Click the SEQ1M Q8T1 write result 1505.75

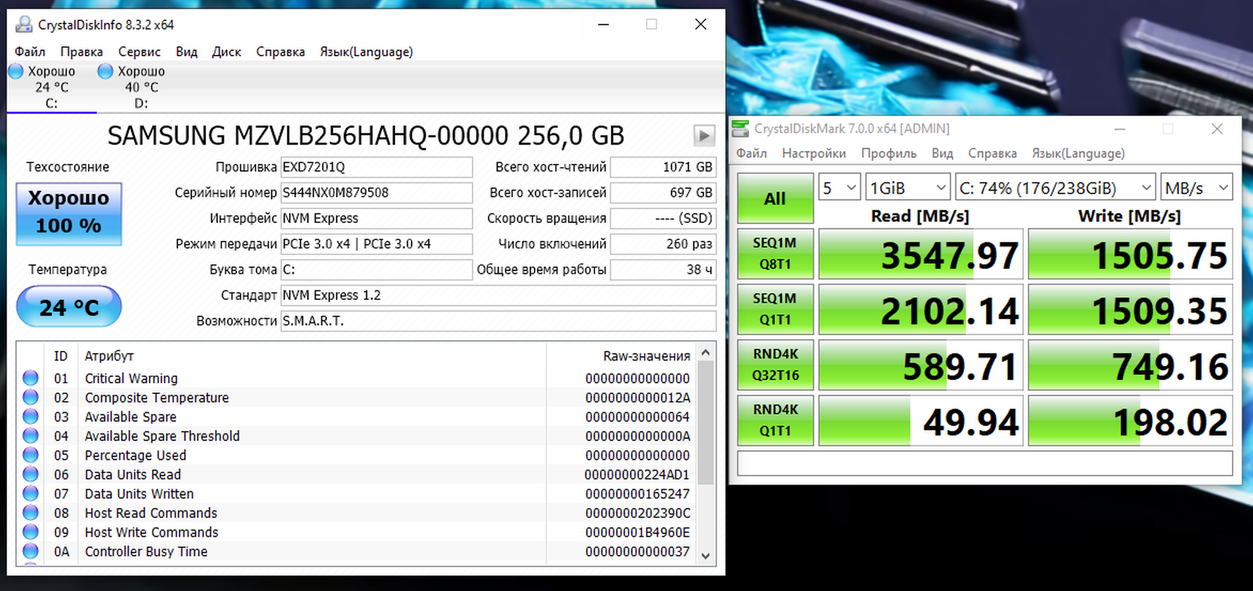[x=1130, y=254]
